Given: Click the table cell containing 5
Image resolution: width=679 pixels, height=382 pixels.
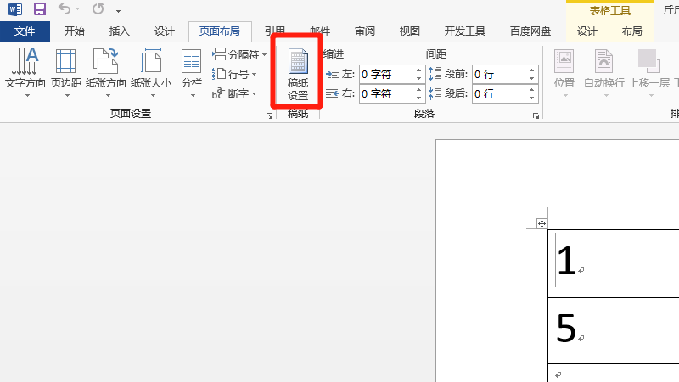Looking at the screenshot, I should coord(611,329).
